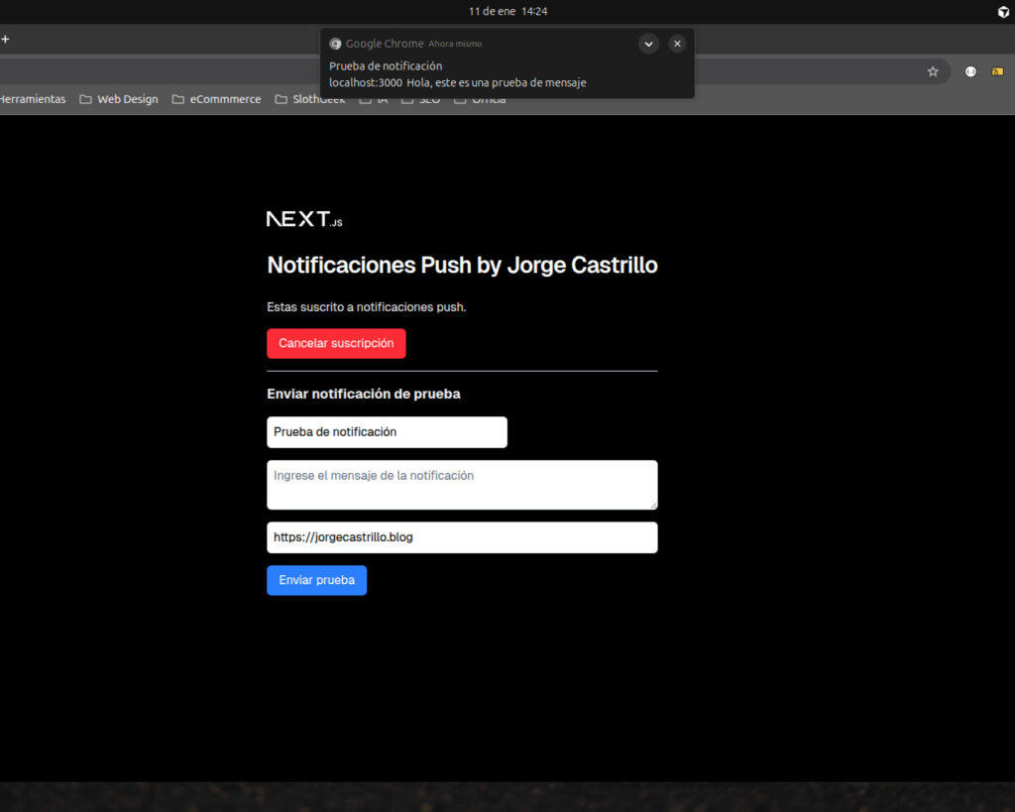Viewport: 1015px width, 812px height.
Task: Open the Herramientas bookmarks folder
Action: [x=32, y=99]
